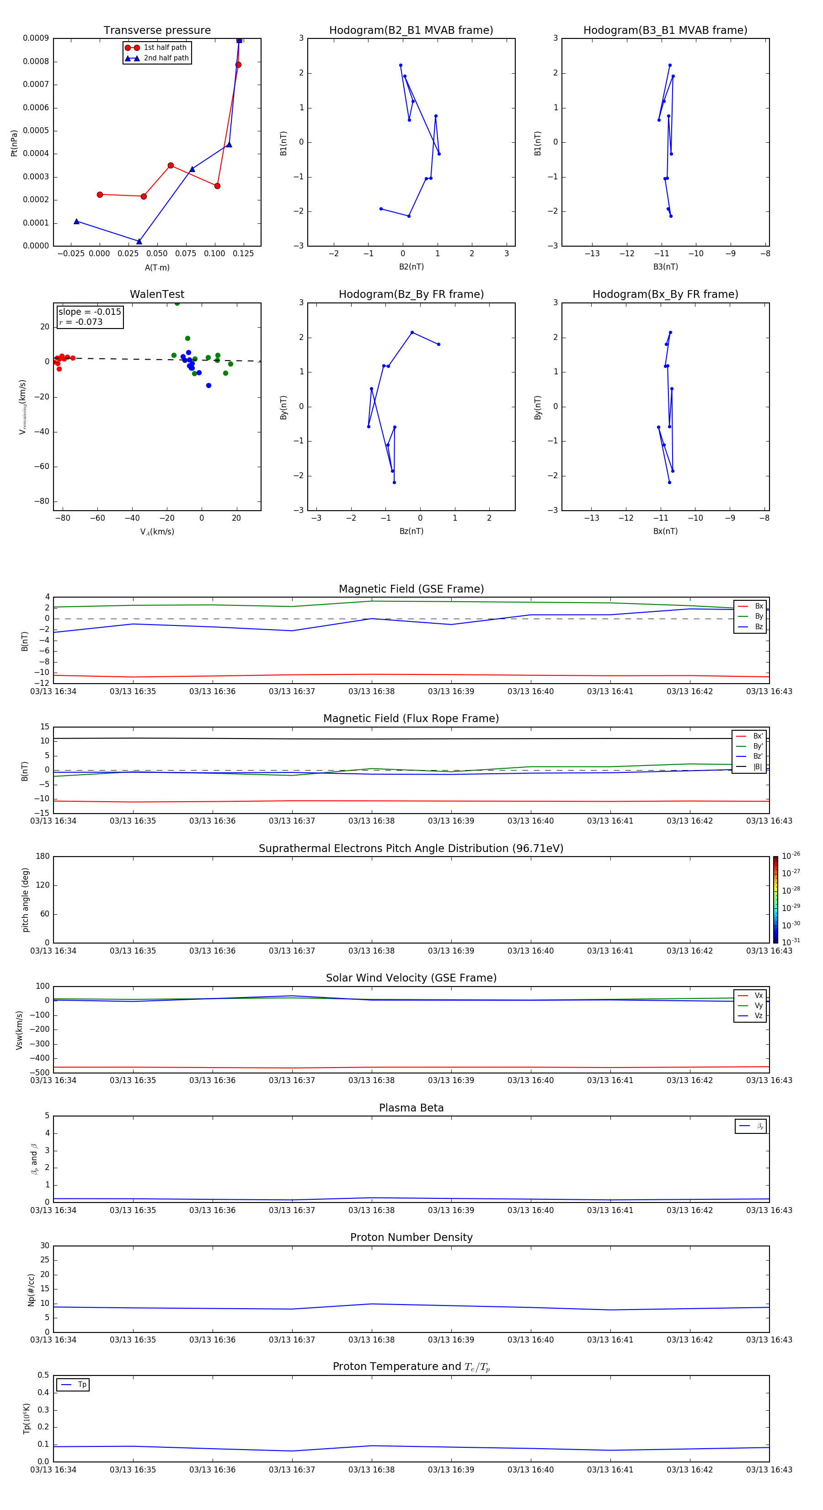The image size is (823, 1510).
Task: Click the "Proton Number Density" title
Action: pos(411,1238)
